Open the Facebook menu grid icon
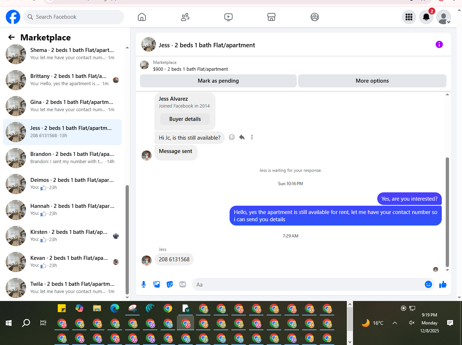462x345 pixels. (x=409, y=17)
